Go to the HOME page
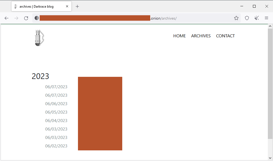Viewport: 273px width, 161px height. [179, 36]
